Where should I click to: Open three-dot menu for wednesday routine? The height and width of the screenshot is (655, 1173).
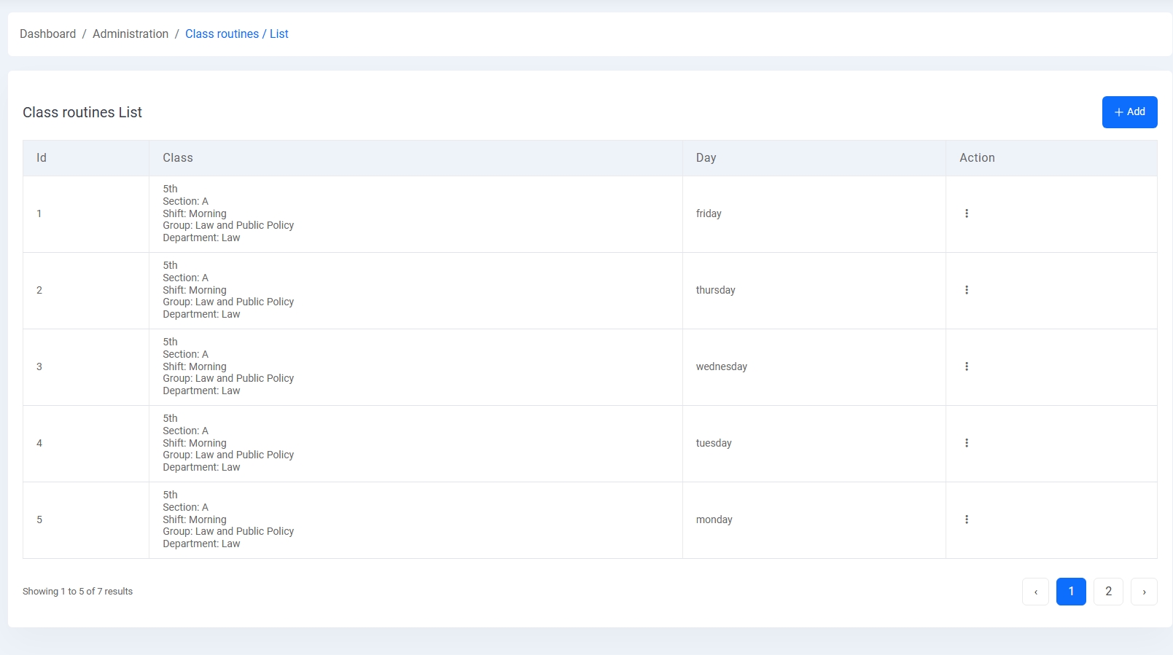pos(967,366)
